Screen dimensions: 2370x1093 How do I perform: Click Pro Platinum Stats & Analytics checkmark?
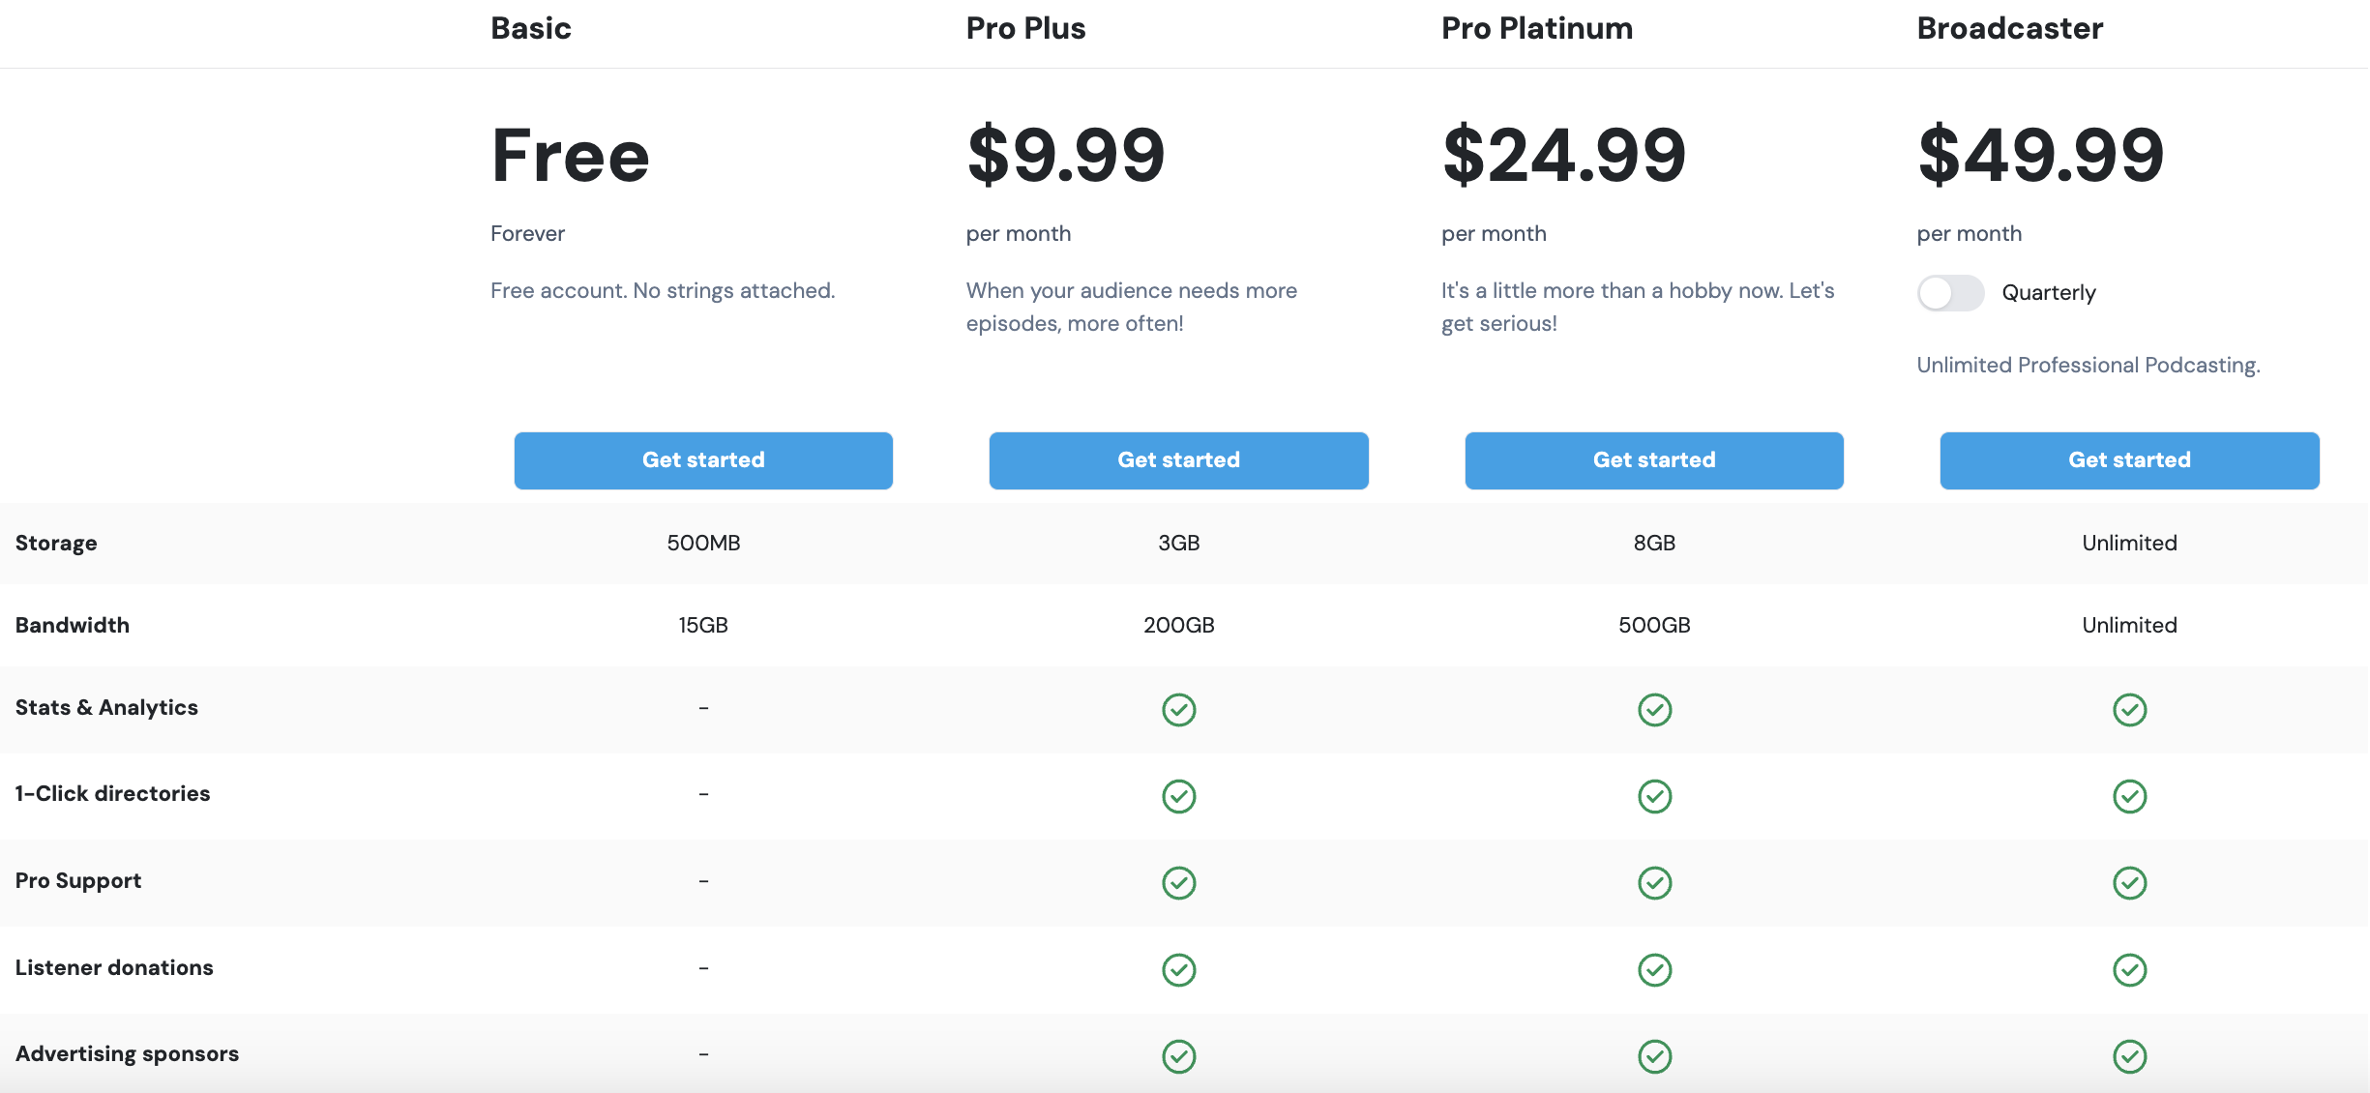pos(1654,710)
